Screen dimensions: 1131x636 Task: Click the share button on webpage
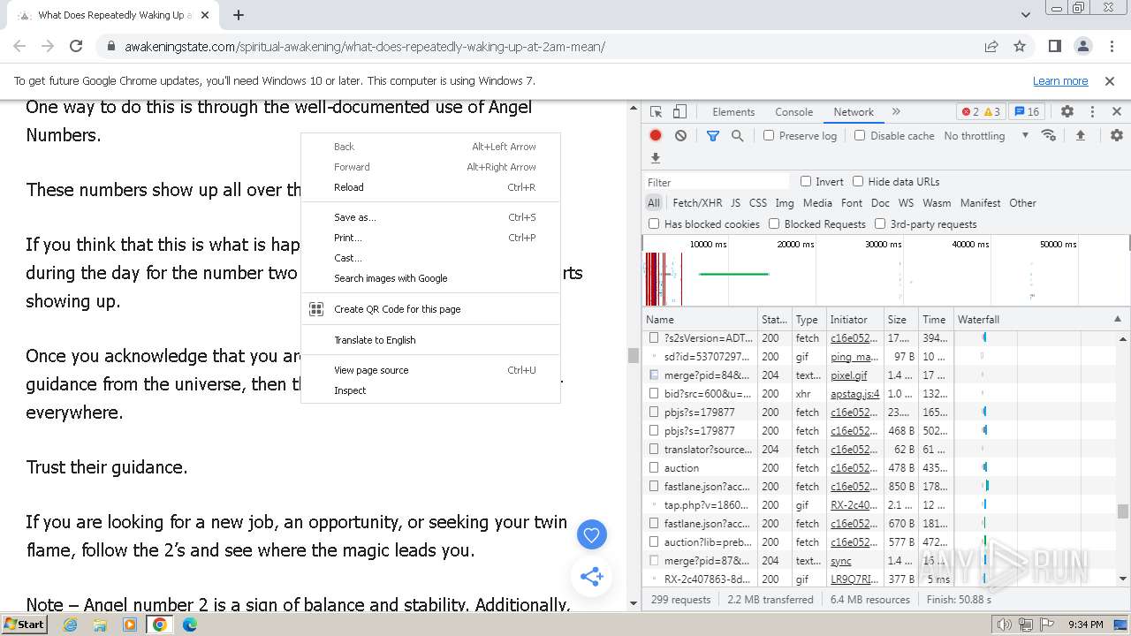592,577
